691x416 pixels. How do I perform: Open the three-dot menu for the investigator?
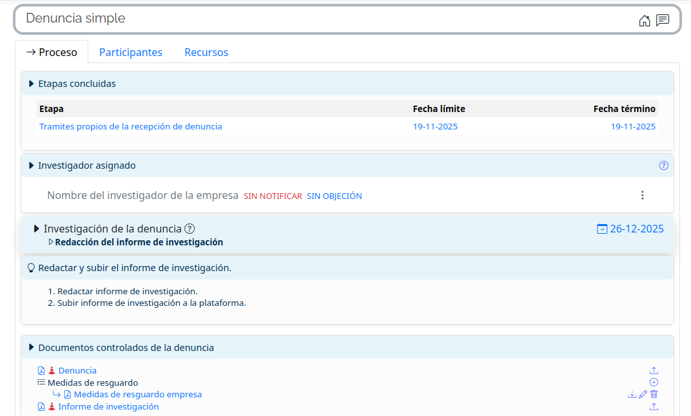pos(642,195)
